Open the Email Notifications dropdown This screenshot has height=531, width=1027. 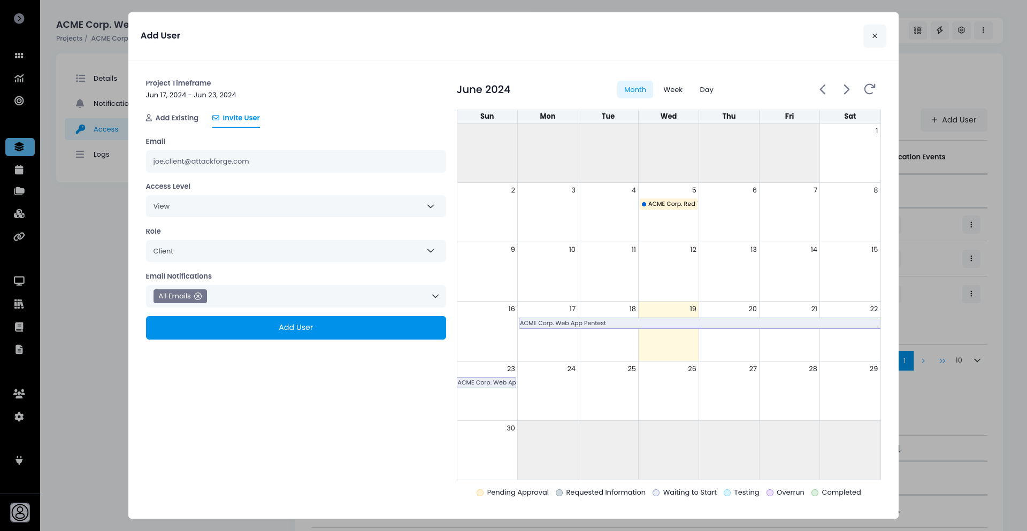pyautogui.click(x=435, y=296)
